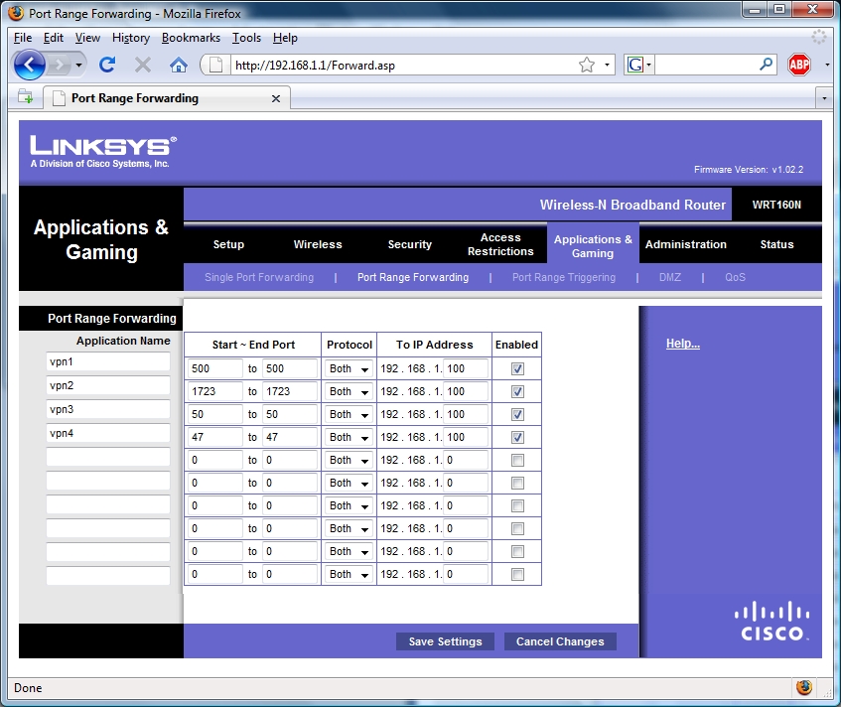Viewport: 841px width, 707px height.
Task: Open the Edit menu
Action: point(53,38)
